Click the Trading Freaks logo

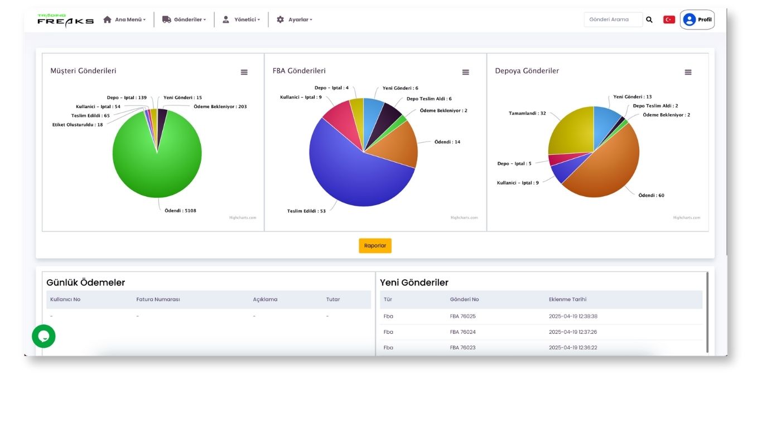[x=65, y=20]
